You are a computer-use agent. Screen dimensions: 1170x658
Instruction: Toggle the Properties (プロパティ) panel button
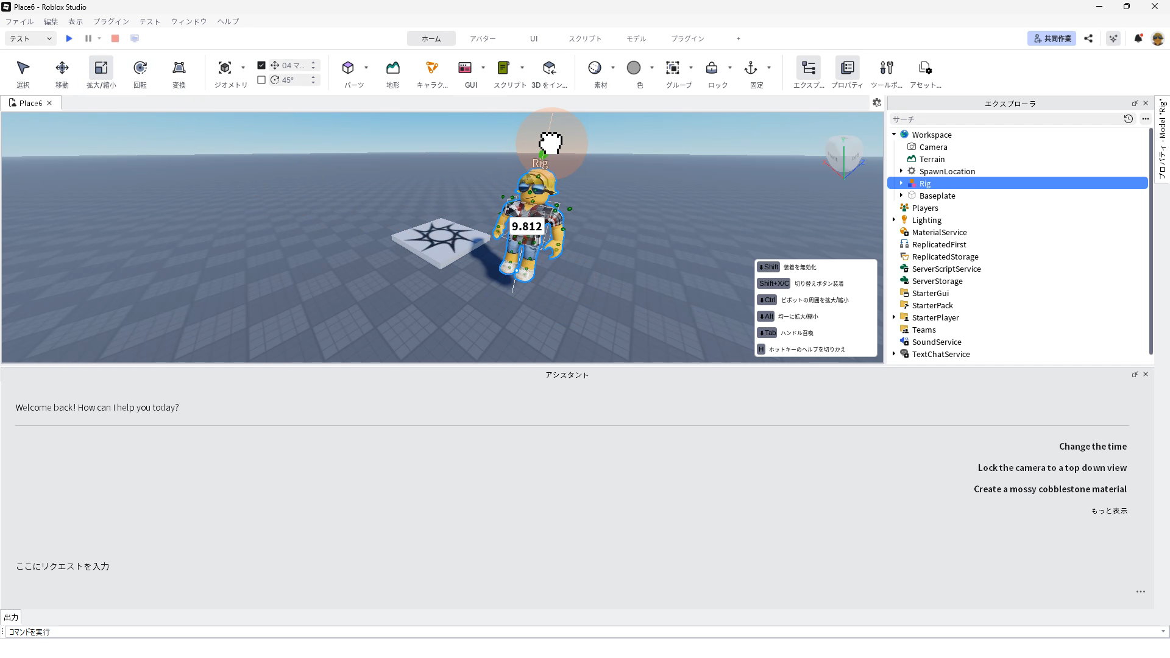[847, 68]
